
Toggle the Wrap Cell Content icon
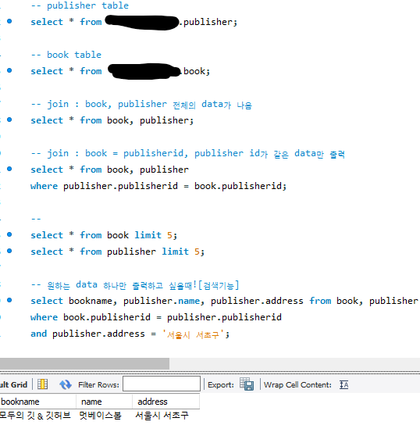tap(344, 384)
